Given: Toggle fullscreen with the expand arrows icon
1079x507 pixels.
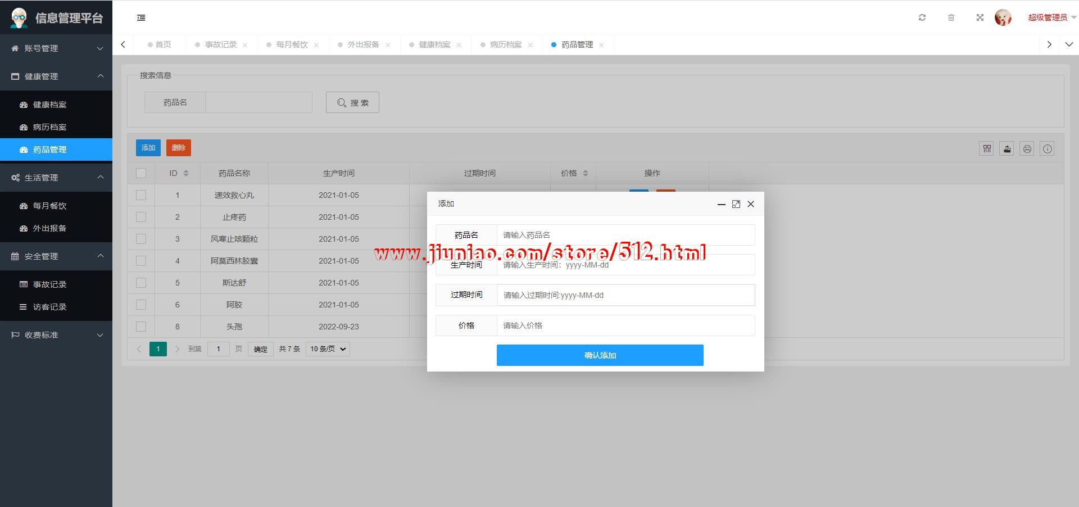Looking at the screenshot, I should [980, 17].
